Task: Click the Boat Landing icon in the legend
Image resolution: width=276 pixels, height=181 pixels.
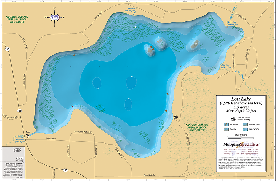Action: click(x=233, y=119)
